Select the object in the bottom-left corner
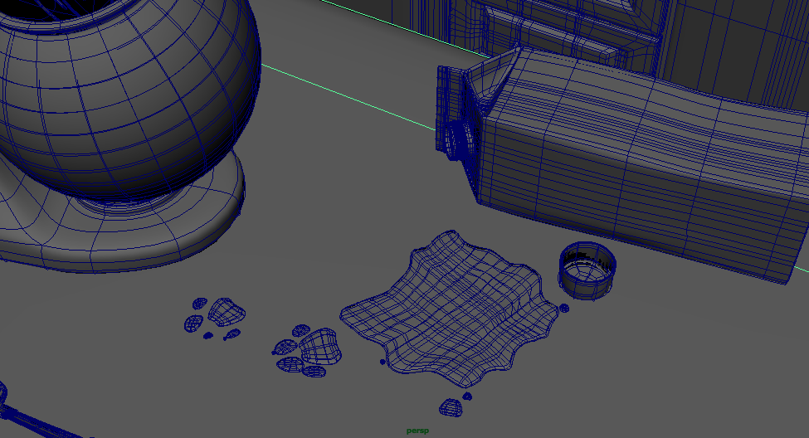809x438 pixels. [x=25, y=417]
